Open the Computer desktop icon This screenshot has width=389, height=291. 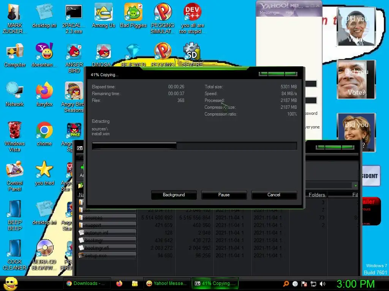click(x=15, y=55)
